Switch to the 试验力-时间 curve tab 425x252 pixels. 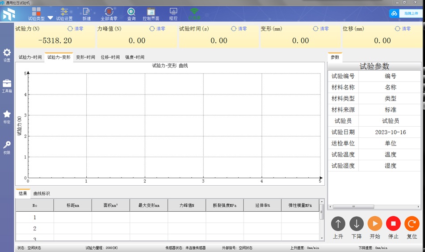pyautogui.click(x=30, y=57)
